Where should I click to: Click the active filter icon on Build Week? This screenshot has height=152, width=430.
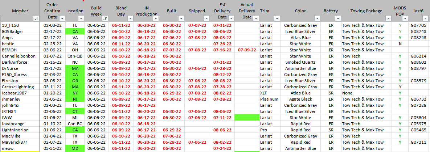pos(105,18)
